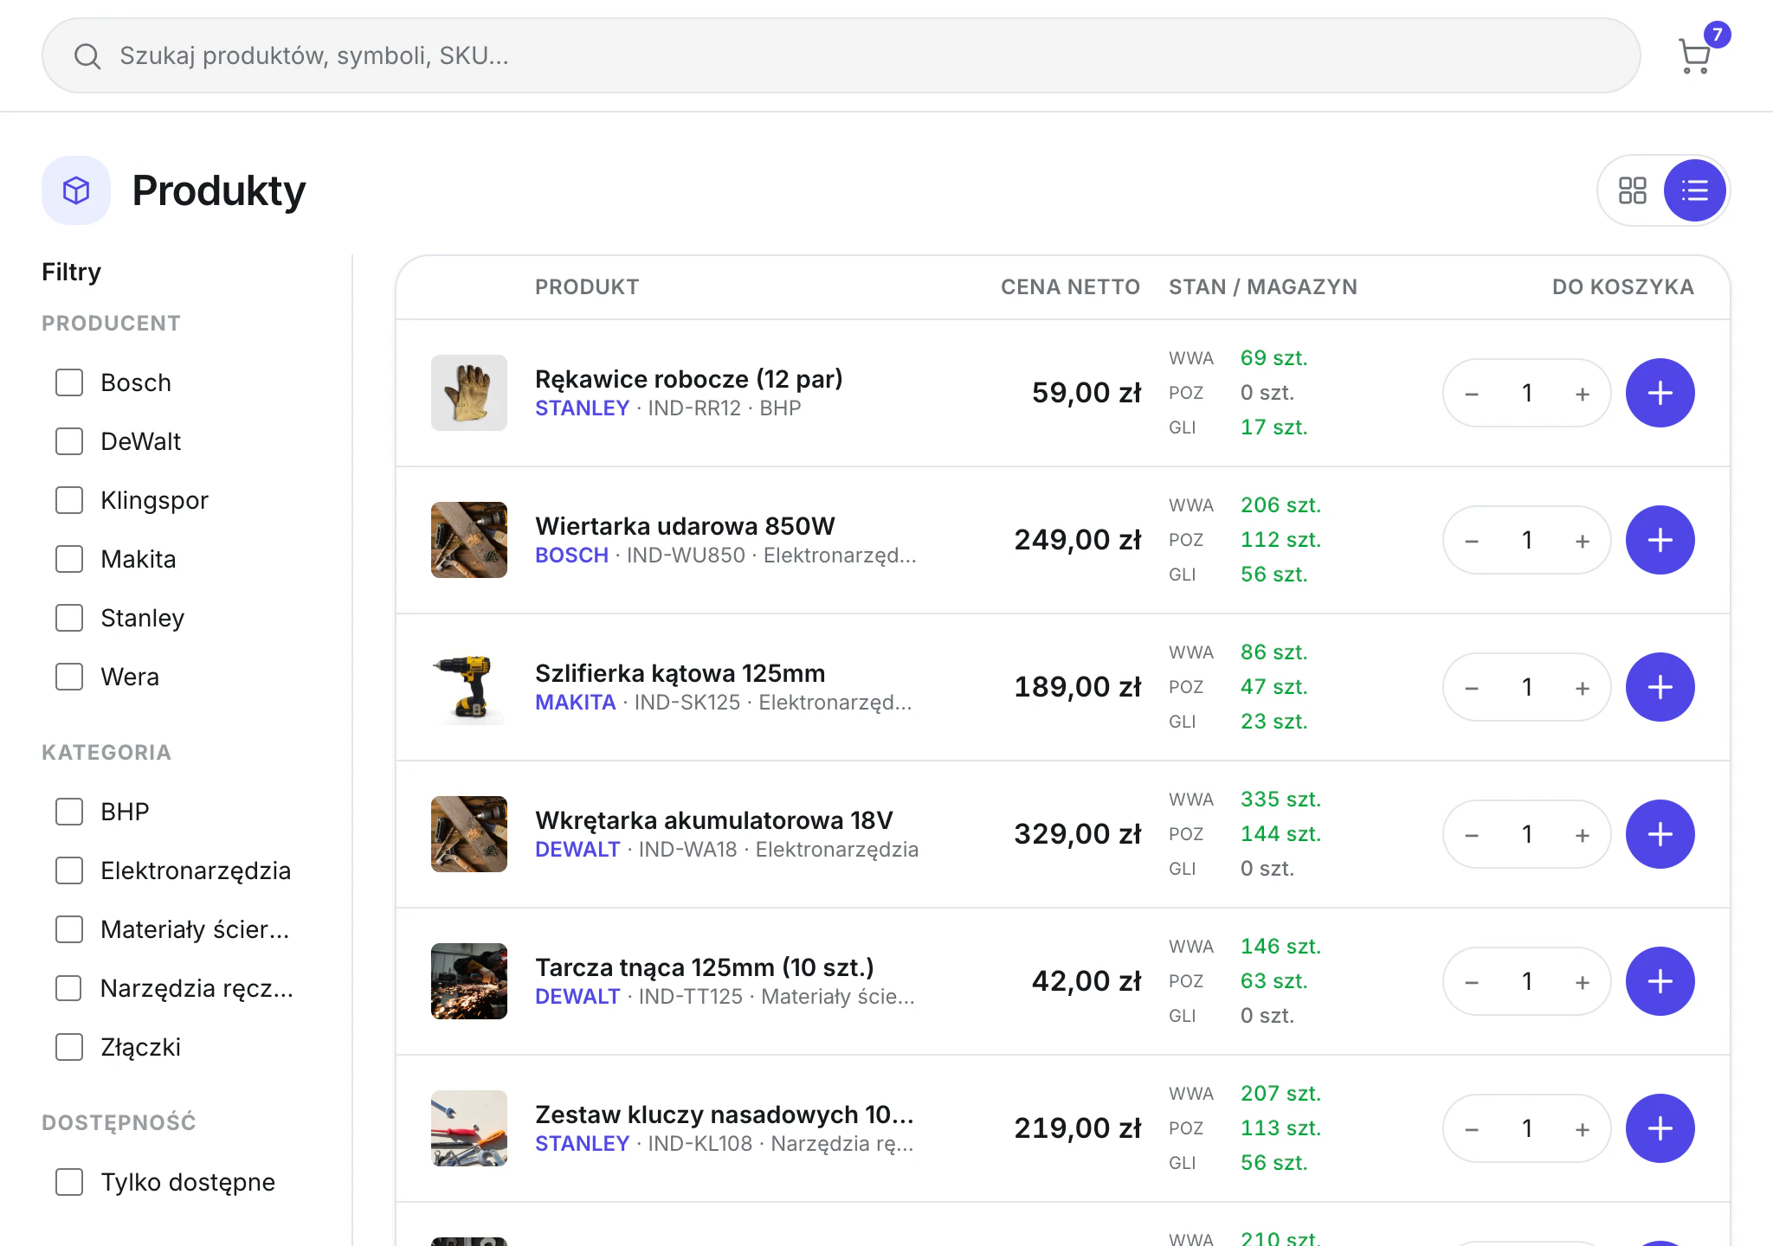Decrease quantity for Wiertarka udarowa 850W
Image resolution: width=1773 pixels, height=1246 pixels.
pos(1472,541)
